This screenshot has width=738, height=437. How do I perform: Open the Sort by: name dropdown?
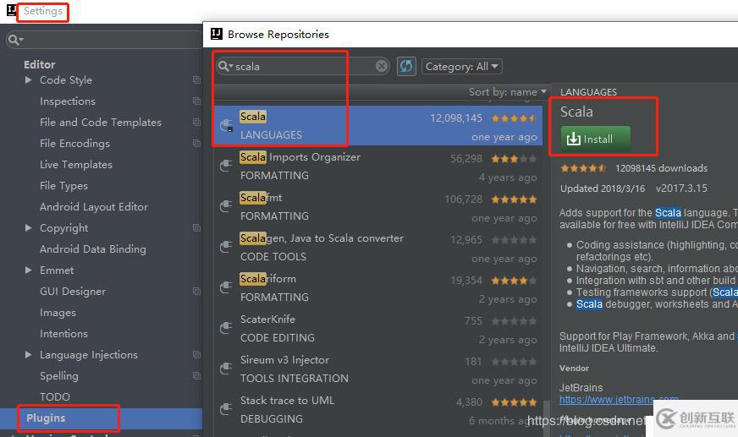[508, 92]
